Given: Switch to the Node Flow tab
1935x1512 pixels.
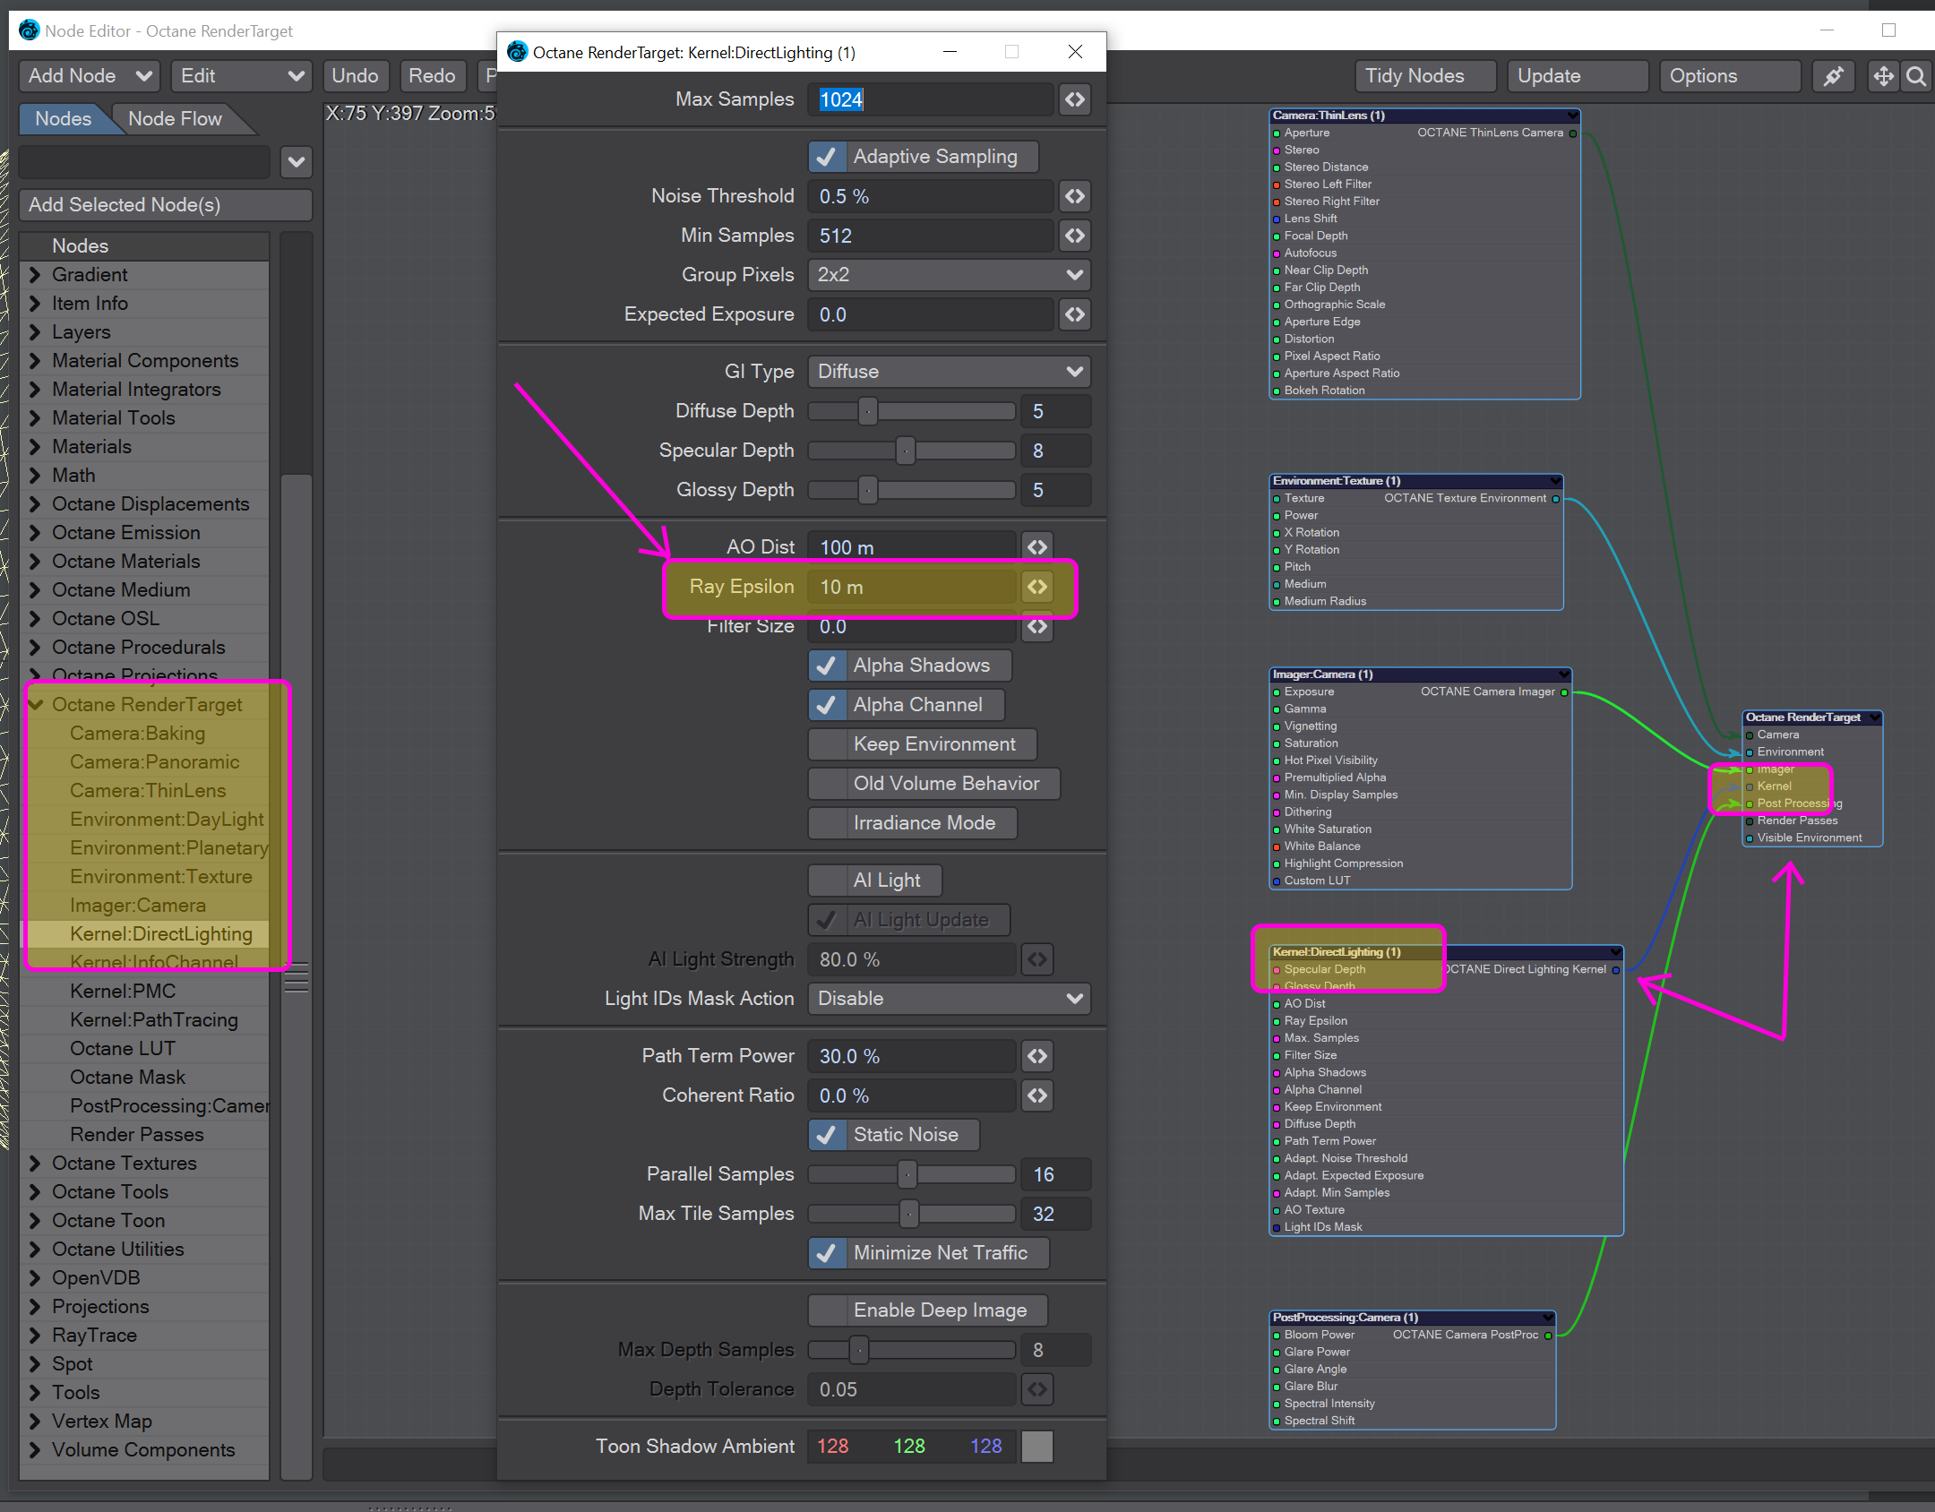Looking at the screenshot, I should (175, 119).
